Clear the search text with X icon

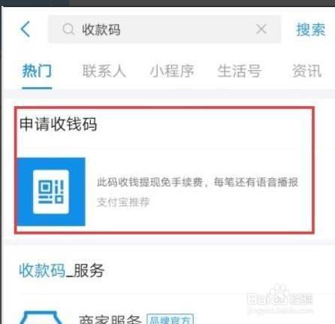click(261, 29)
